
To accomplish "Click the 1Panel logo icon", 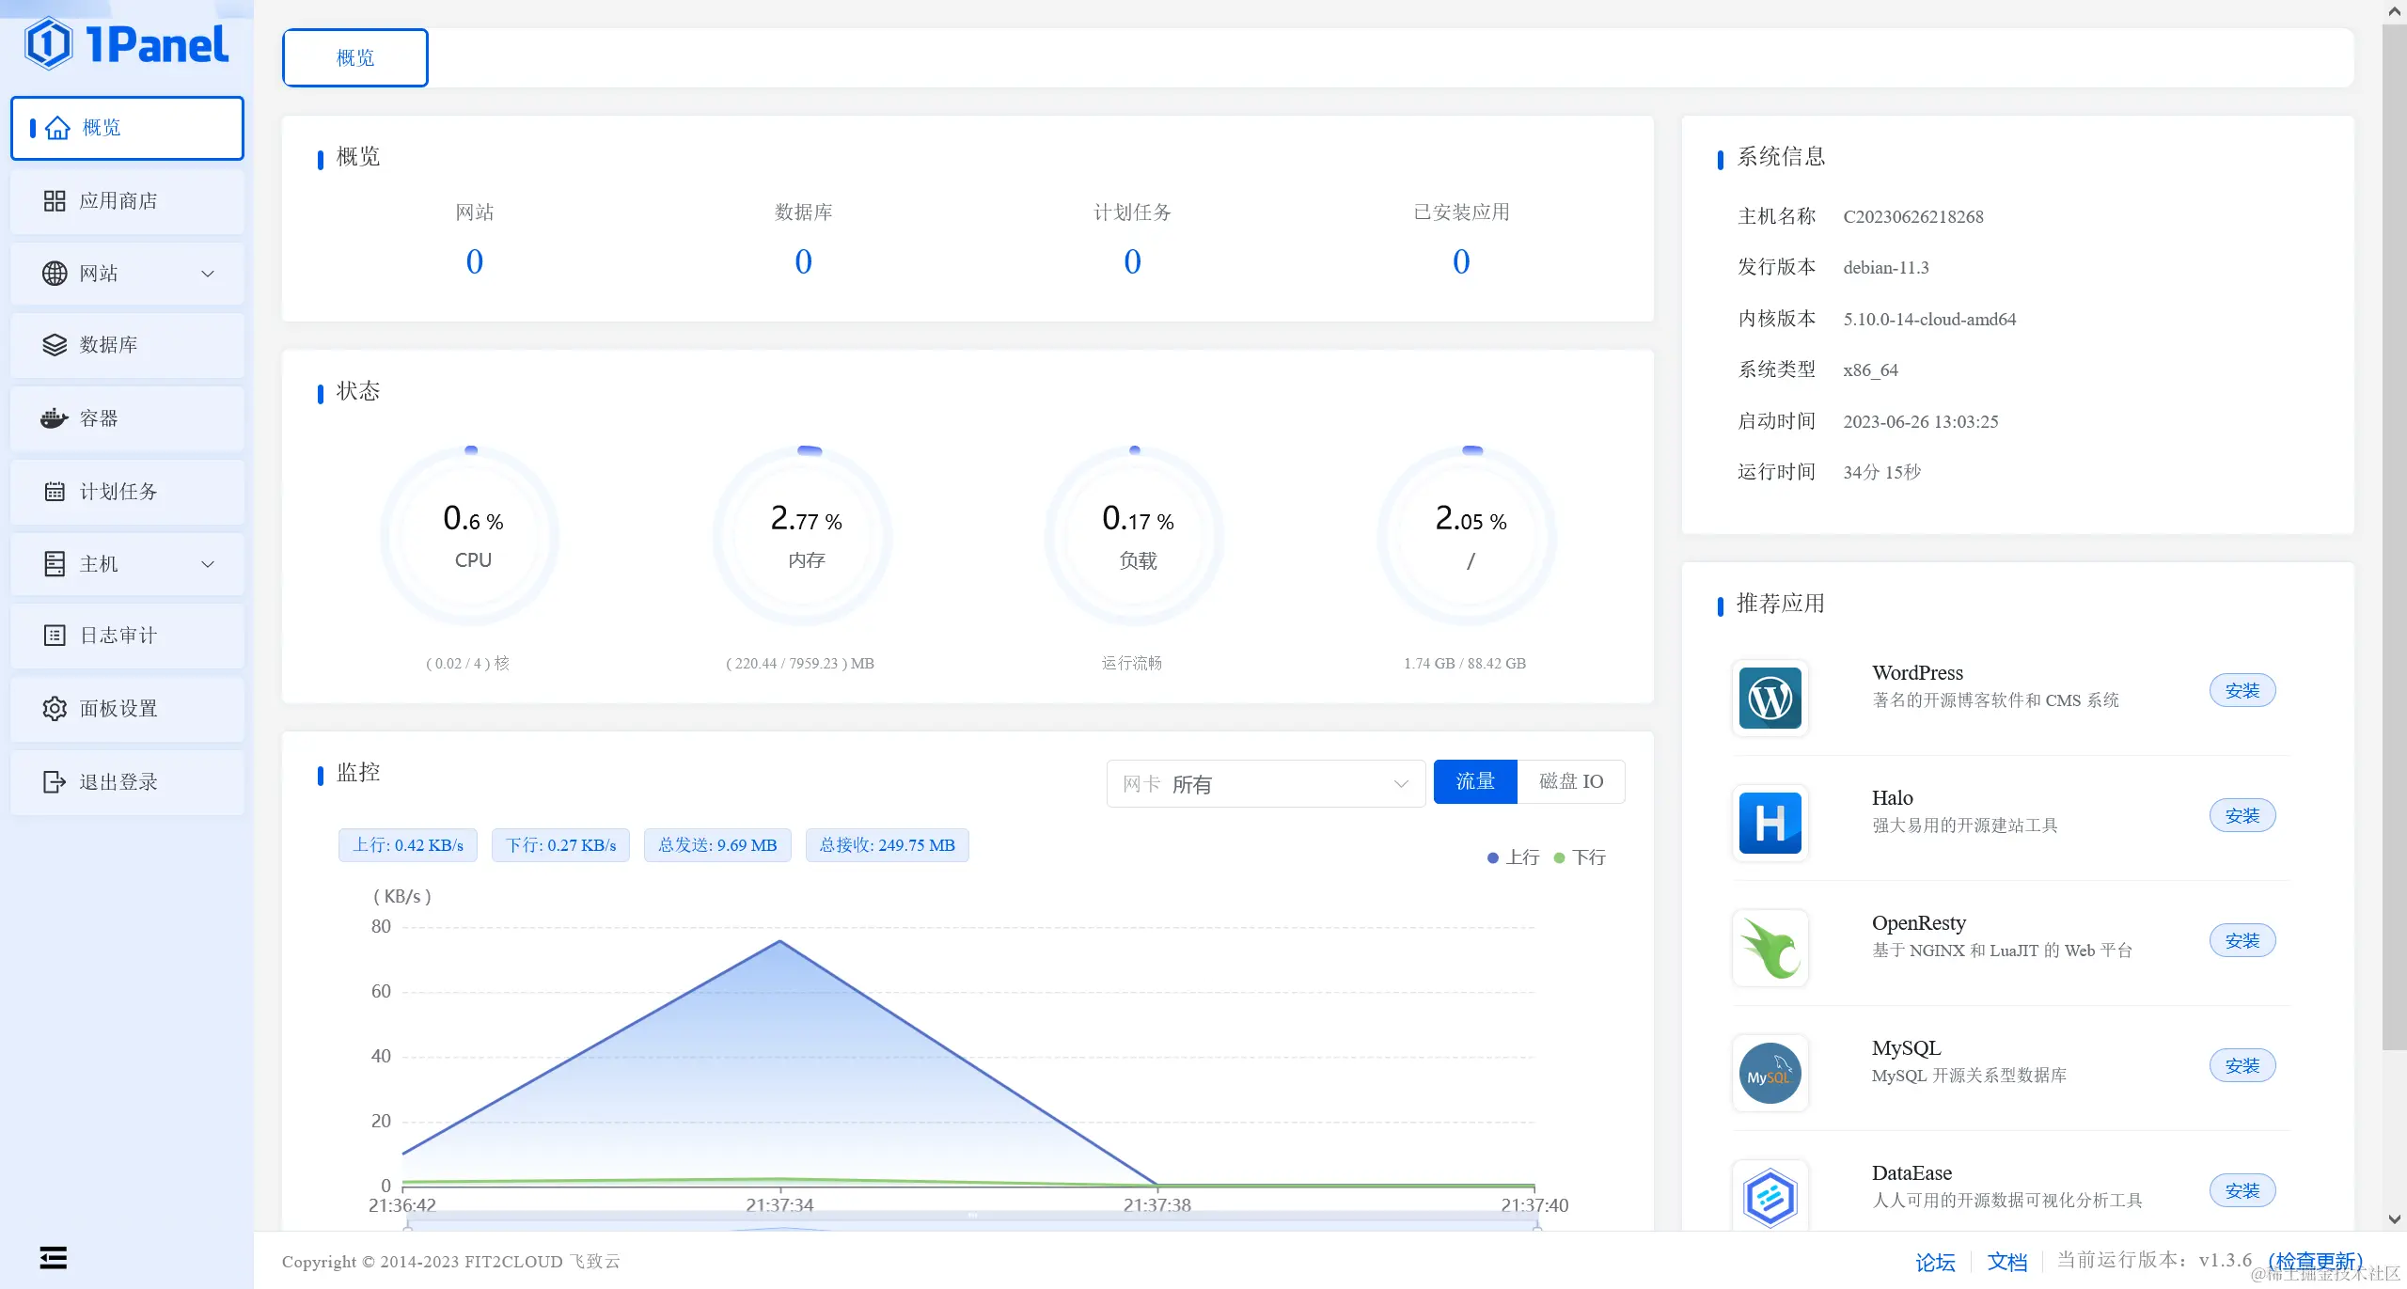I will pos(49,43).
